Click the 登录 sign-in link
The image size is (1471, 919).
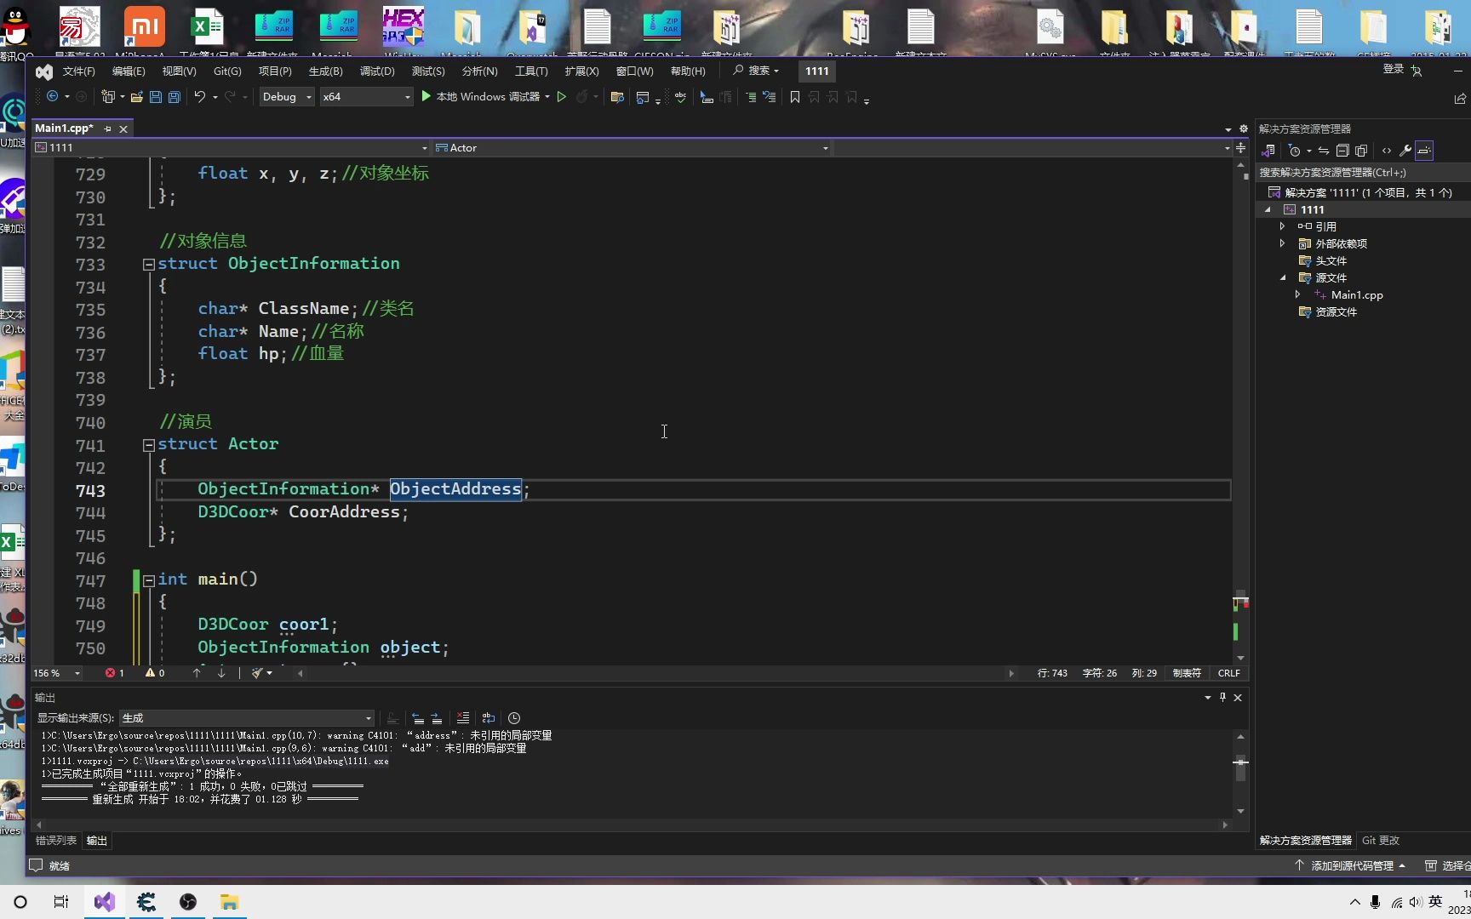click(x=1394, y=69)
